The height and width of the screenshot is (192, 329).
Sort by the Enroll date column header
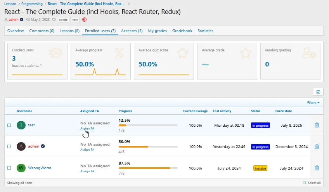point(284,111)
